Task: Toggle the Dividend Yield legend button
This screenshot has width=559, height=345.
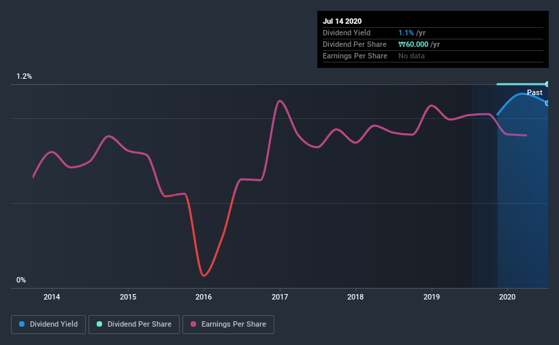Action: pos(48,325)
